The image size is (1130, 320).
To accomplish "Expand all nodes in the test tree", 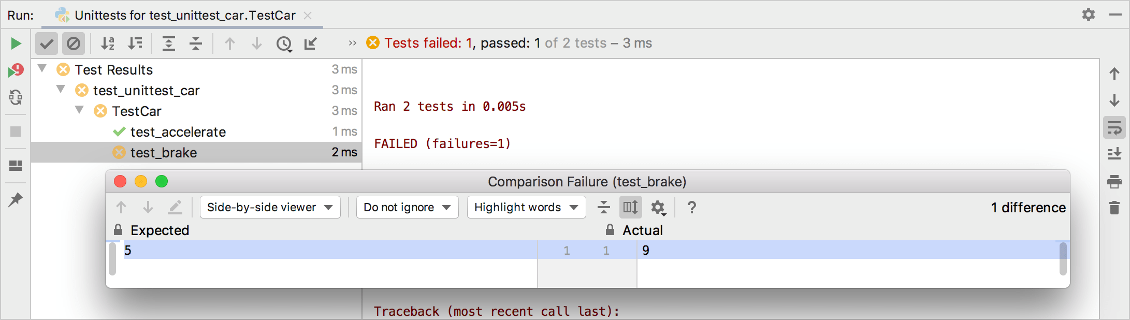I will point(168,43).
